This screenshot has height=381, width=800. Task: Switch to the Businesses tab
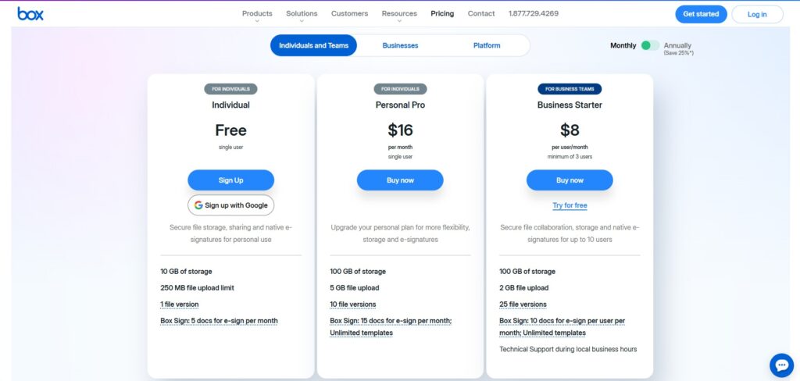tap(400, 45)
